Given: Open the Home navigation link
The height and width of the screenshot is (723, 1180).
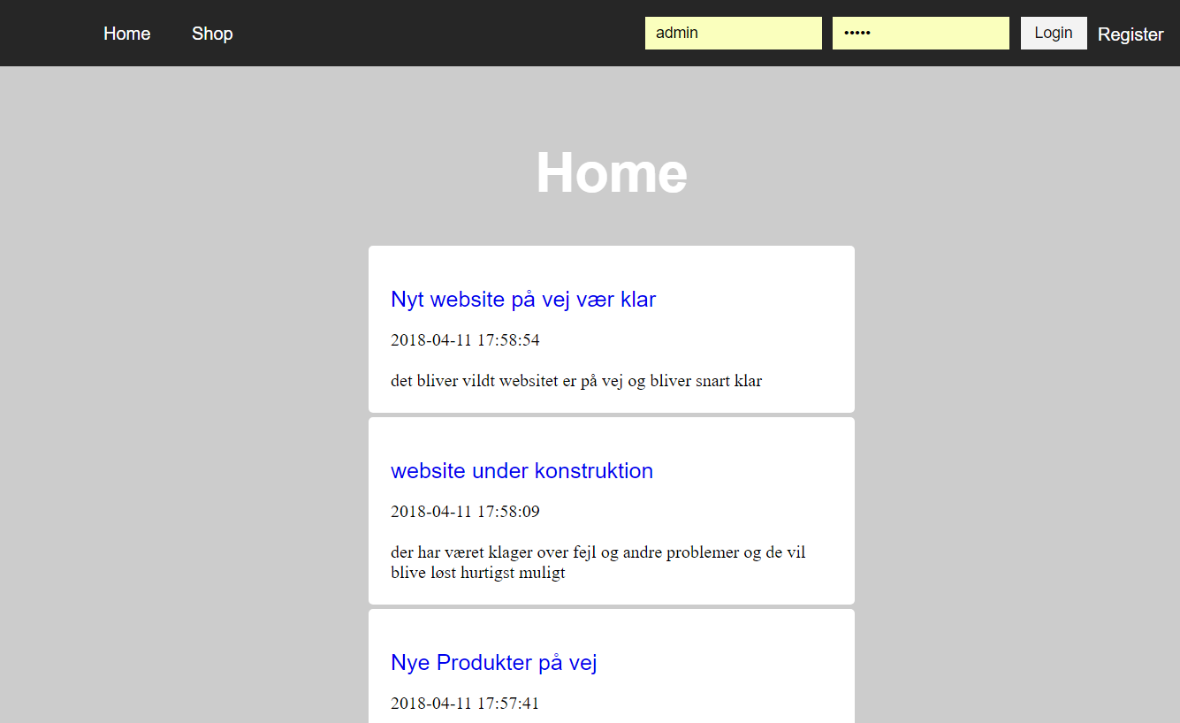Looking at the screenshot, I should [x=126, y=34].
